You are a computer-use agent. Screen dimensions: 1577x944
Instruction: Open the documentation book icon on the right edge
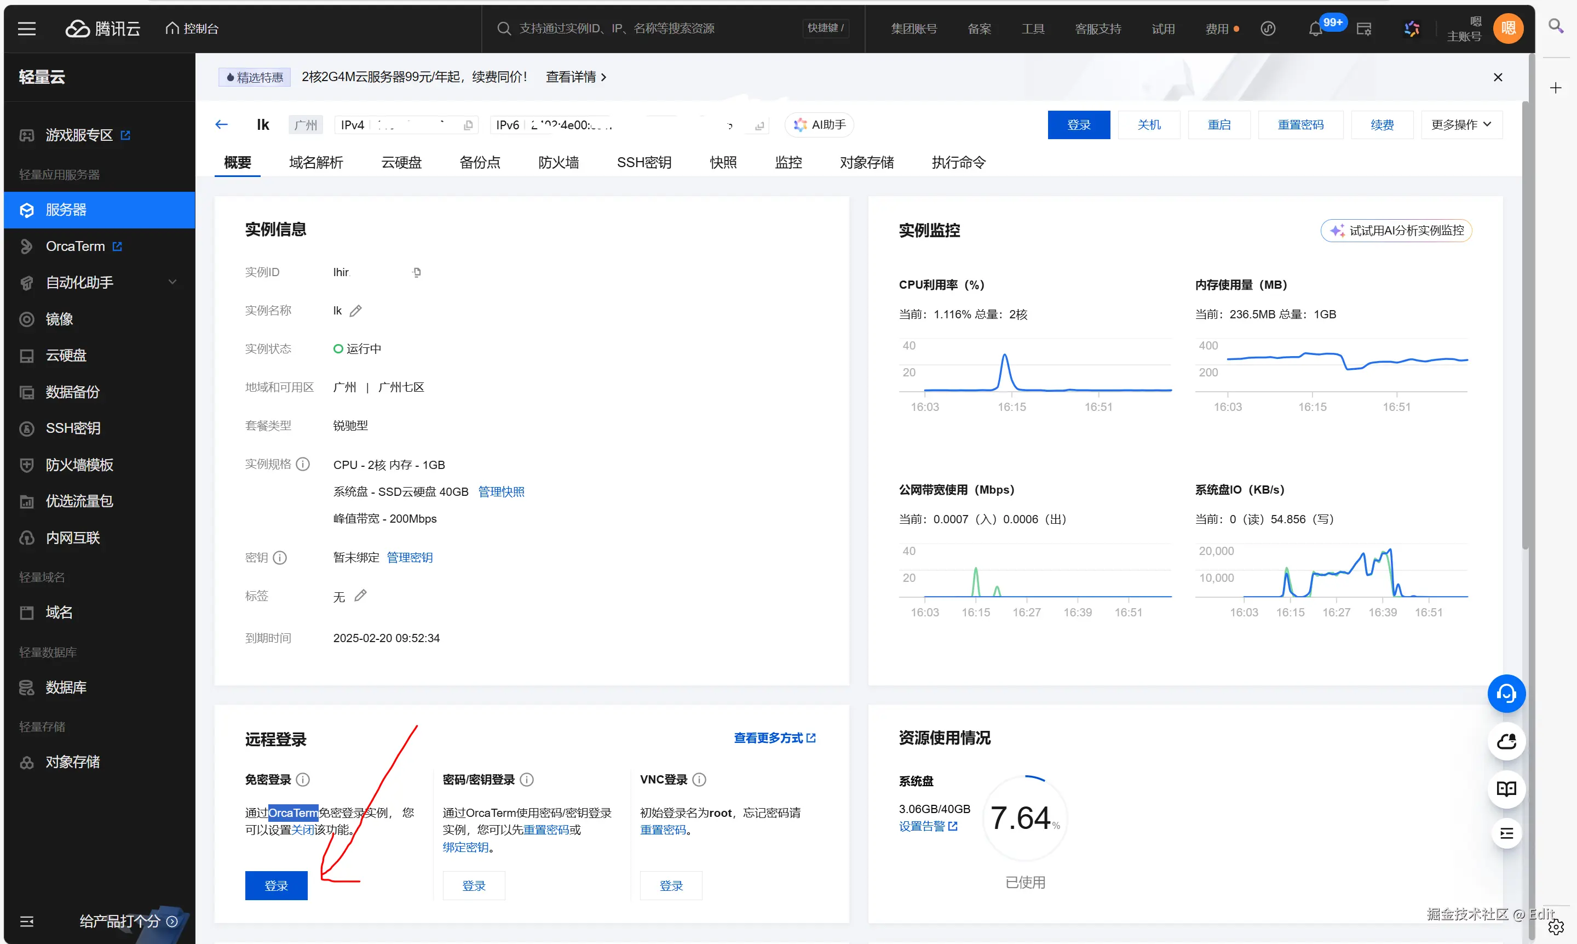point(1506,789)
